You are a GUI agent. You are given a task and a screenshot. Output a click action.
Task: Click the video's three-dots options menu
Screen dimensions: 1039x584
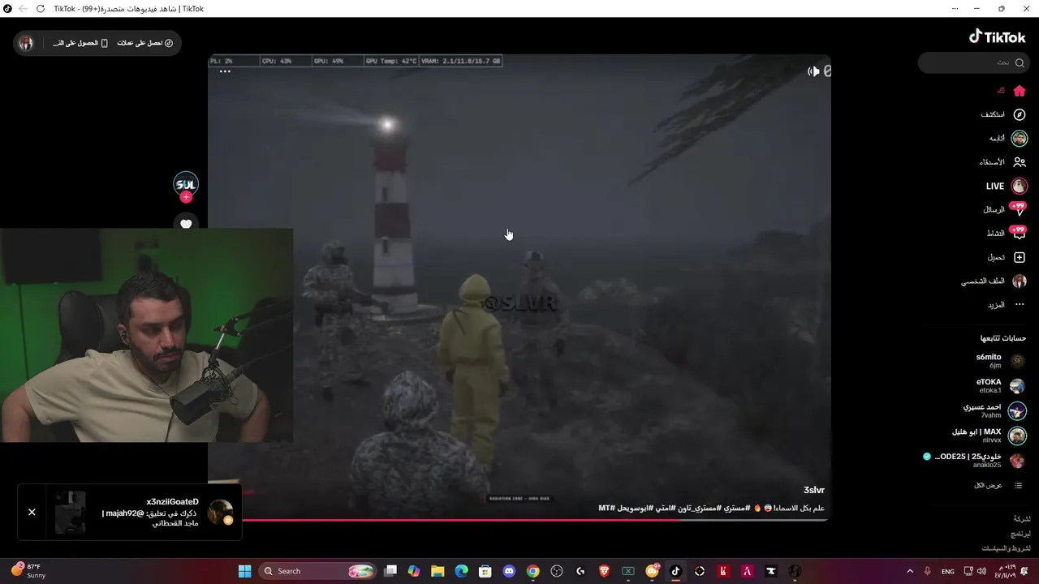(225, 71)
